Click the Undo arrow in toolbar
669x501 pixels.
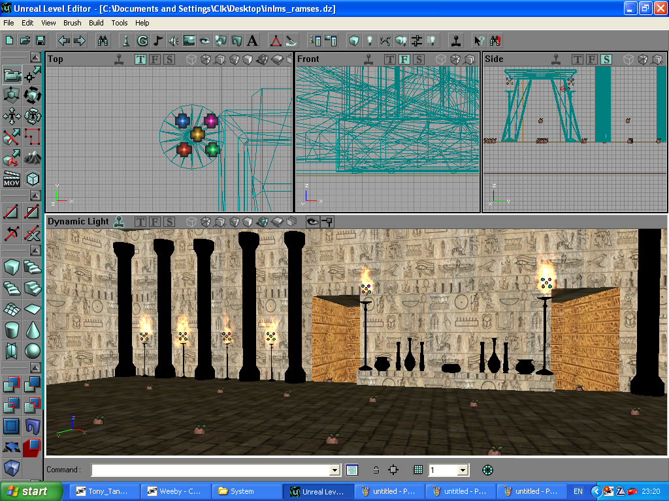tap(64, 40)
